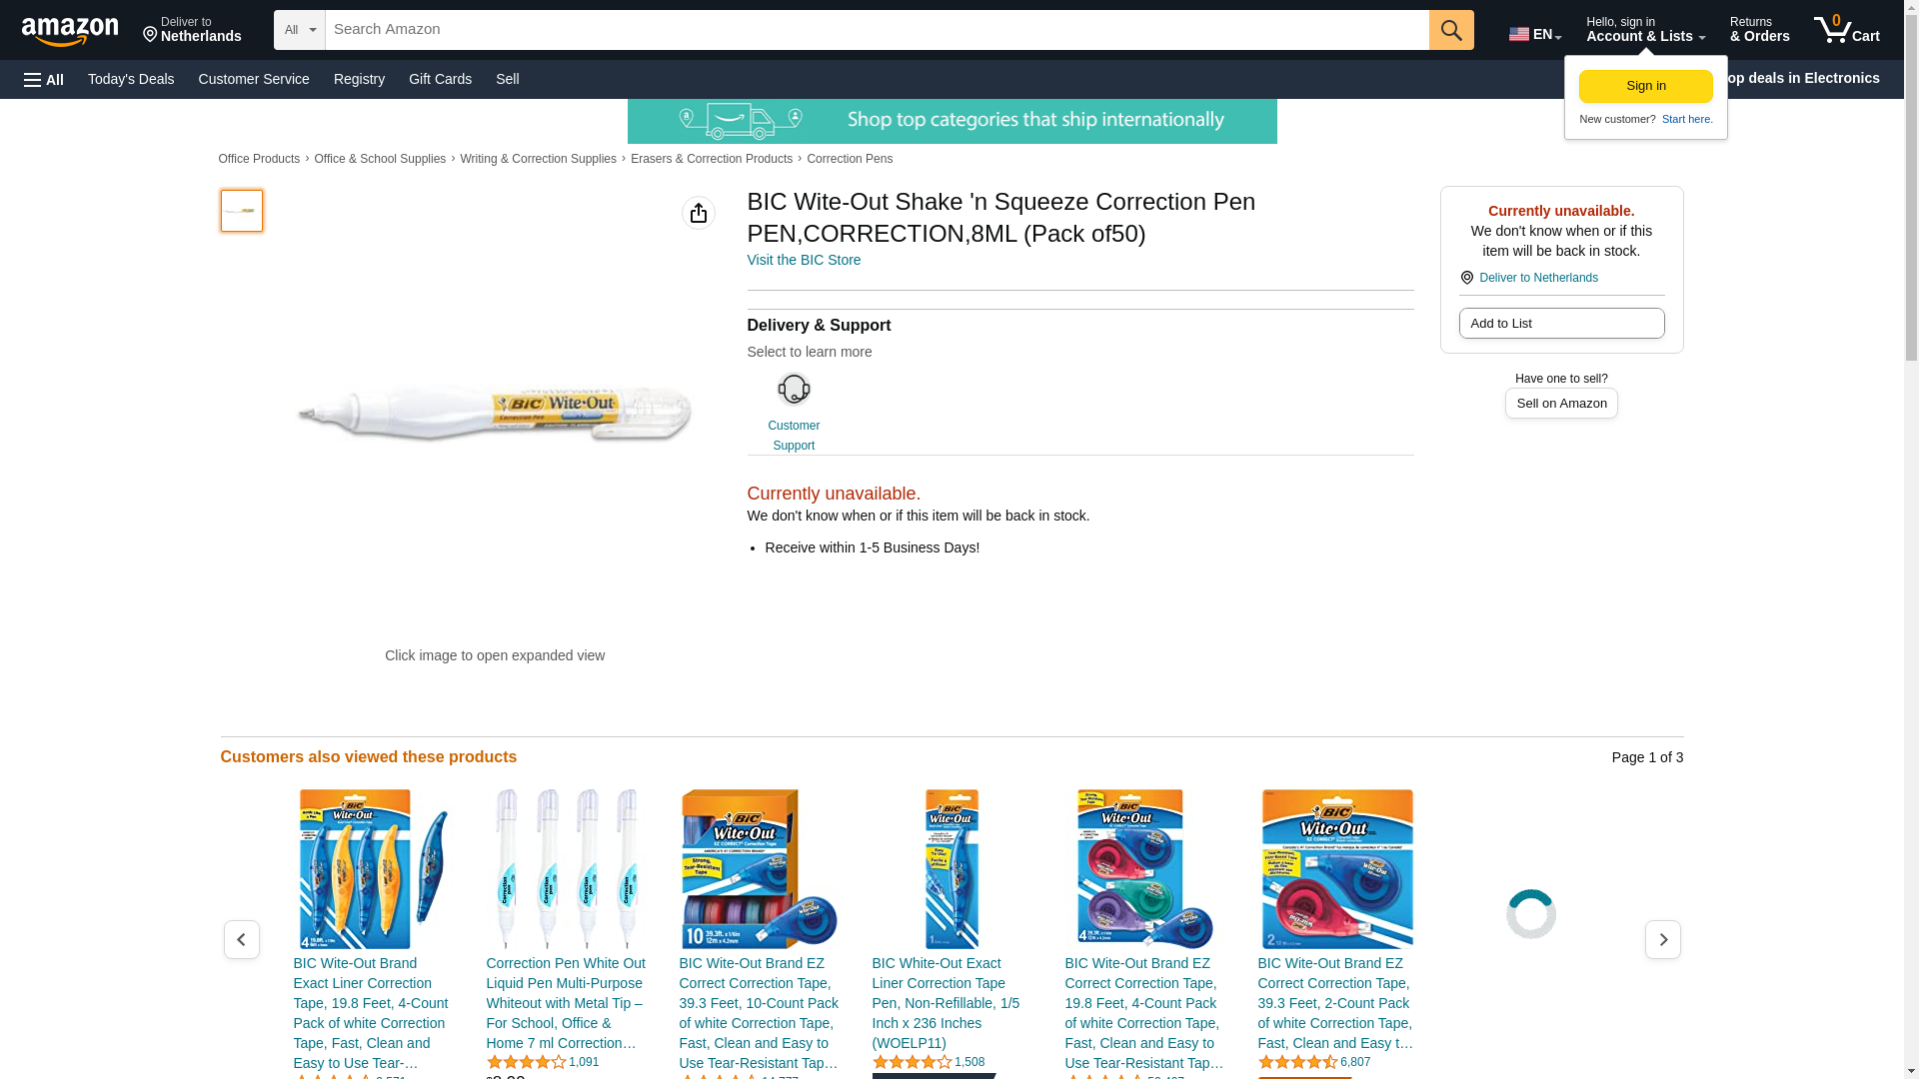
Task: Open the All hamburger menu
Action: [x=44, y=79]
